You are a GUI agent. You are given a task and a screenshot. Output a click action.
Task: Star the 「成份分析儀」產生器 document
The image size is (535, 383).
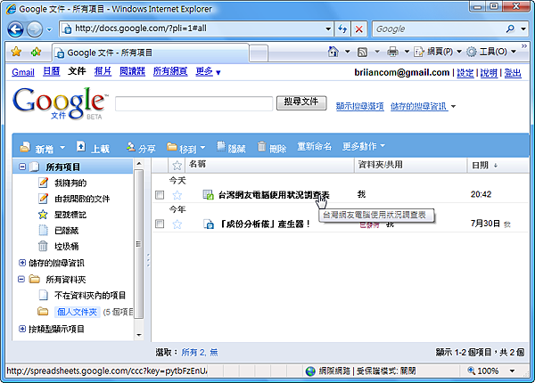[177, 224]
